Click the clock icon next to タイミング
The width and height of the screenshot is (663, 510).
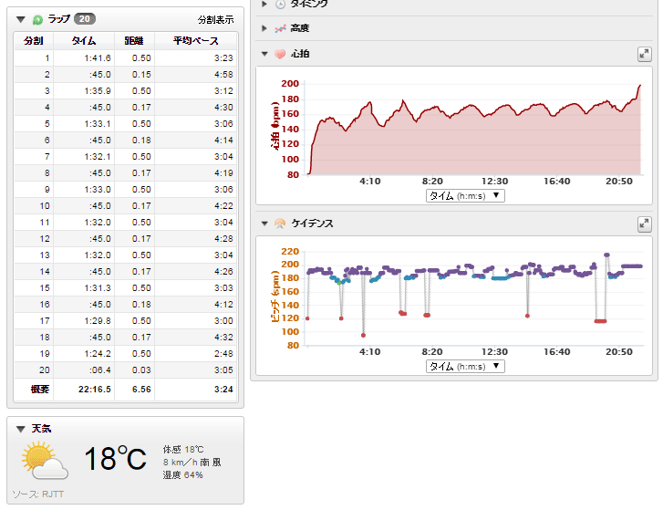pos(280,5)
